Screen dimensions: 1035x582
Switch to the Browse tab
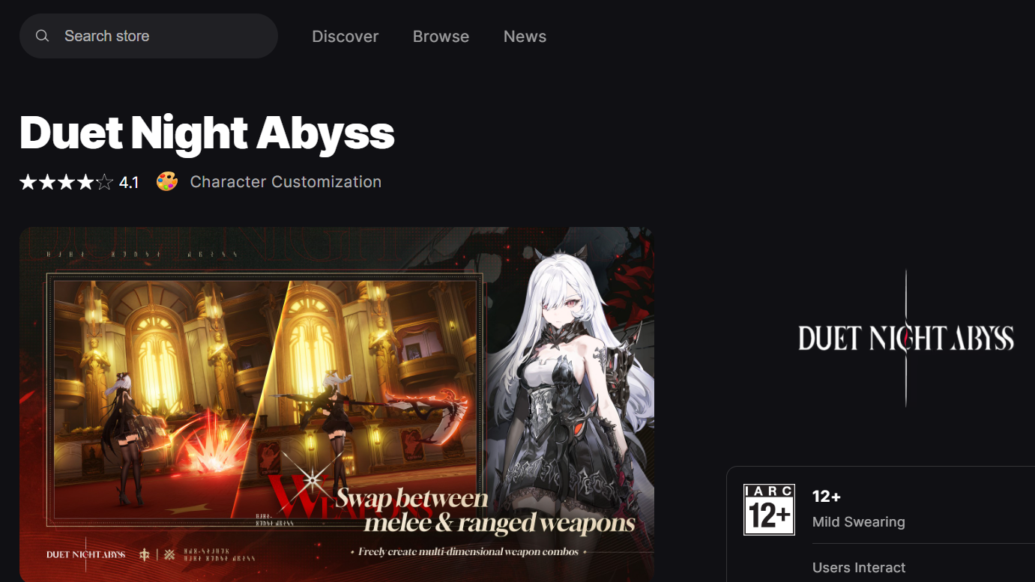point(441,37)
